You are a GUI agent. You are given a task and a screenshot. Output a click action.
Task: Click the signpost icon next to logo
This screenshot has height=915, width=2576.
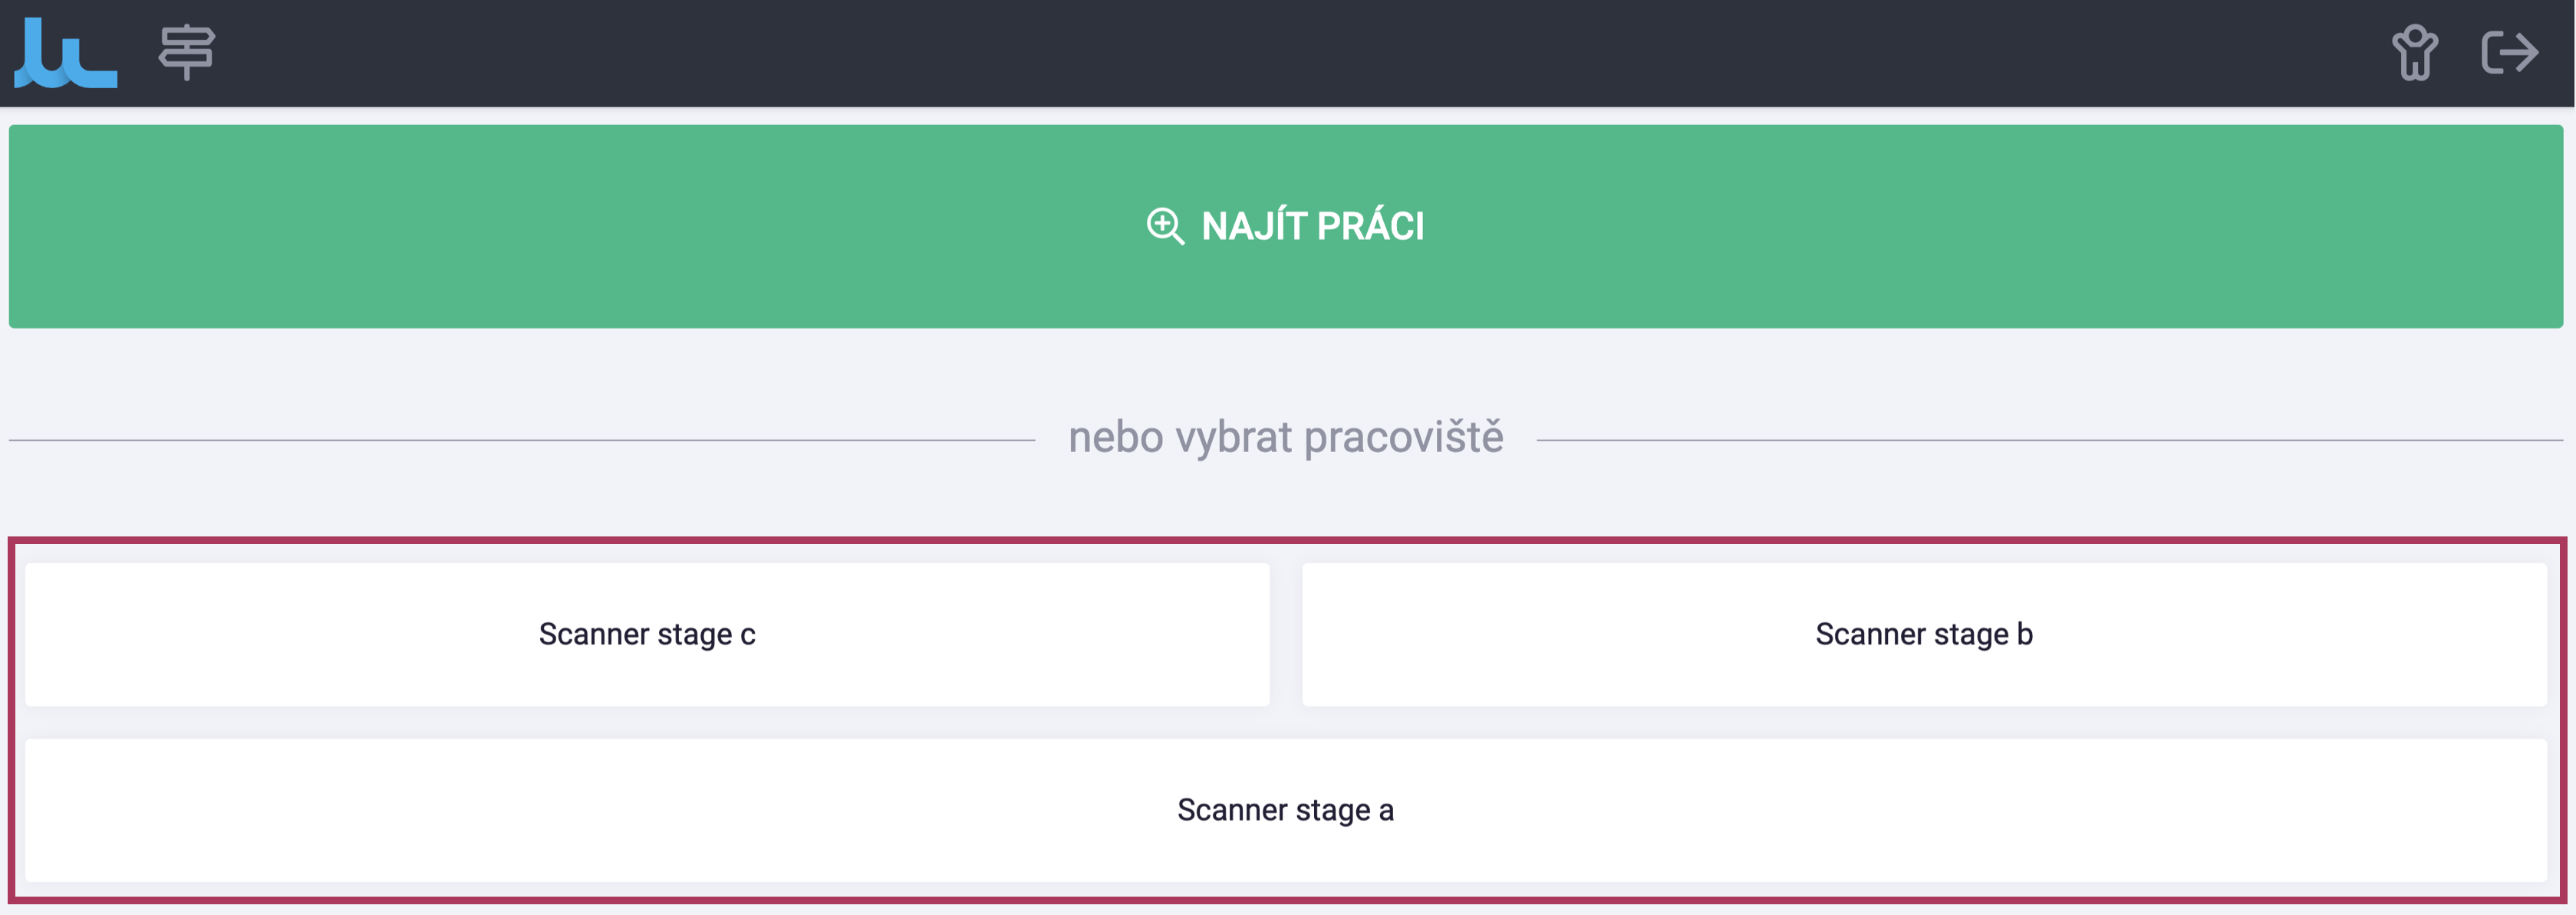pyautogui.click(x=187, y=52)
